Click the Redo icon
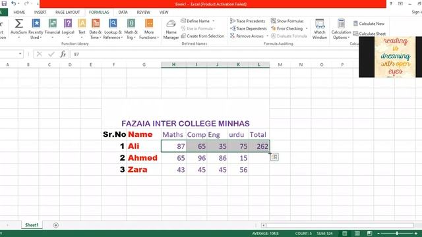This screenshot has width=422, height=237. (x=26, y=3)
